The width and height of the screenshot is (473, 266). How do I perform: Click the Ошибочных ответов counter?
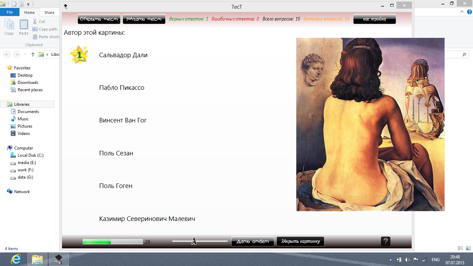(x=235, y=19)
